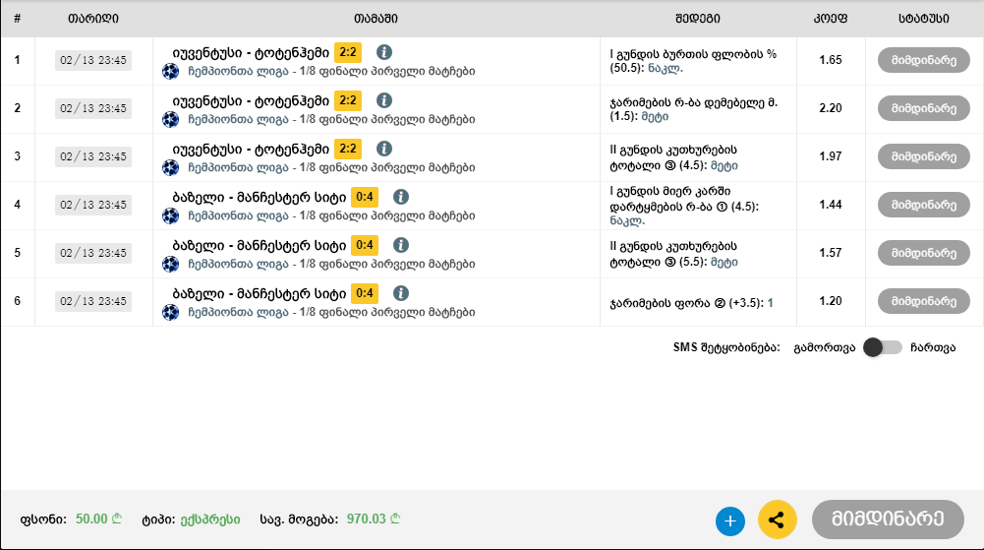Image resolution: width=984 pixels, height=550 pixels.
Task: Click თარიღი column header
Action: pos(93,19)
